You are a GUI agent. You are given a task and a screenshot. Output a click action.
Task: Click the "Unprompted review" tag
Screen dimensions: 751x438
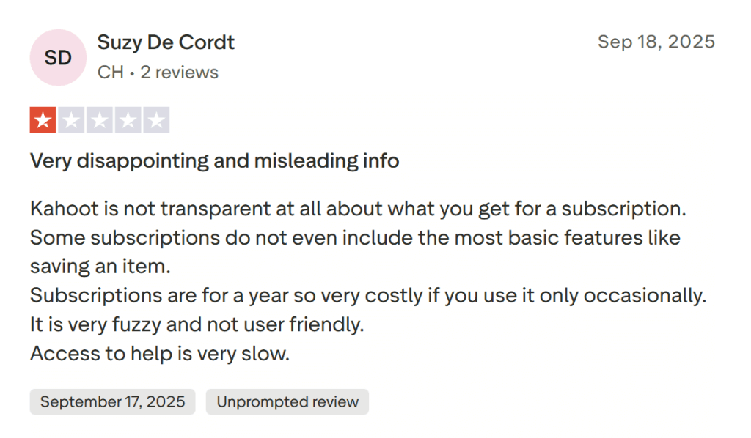pos(287,401)
